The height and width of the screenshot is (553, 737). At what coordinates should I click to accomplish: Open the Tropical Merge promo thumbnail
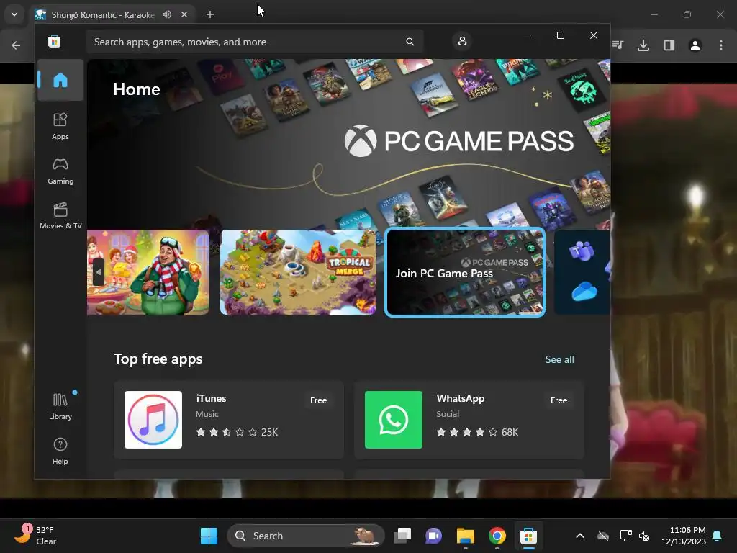point(298,272)
